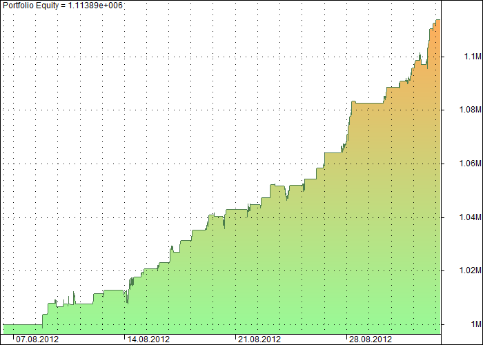Image resolution: width=483 pixels, height=345 pixels.
Task: Click the tick mark above 28.08.2012
Action: coord(347,337)
